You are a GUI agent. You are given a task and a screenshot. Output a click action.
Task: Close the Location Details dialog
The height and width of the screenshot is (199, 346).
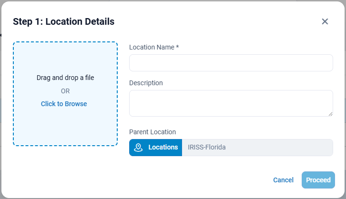(x=325, y=21)
